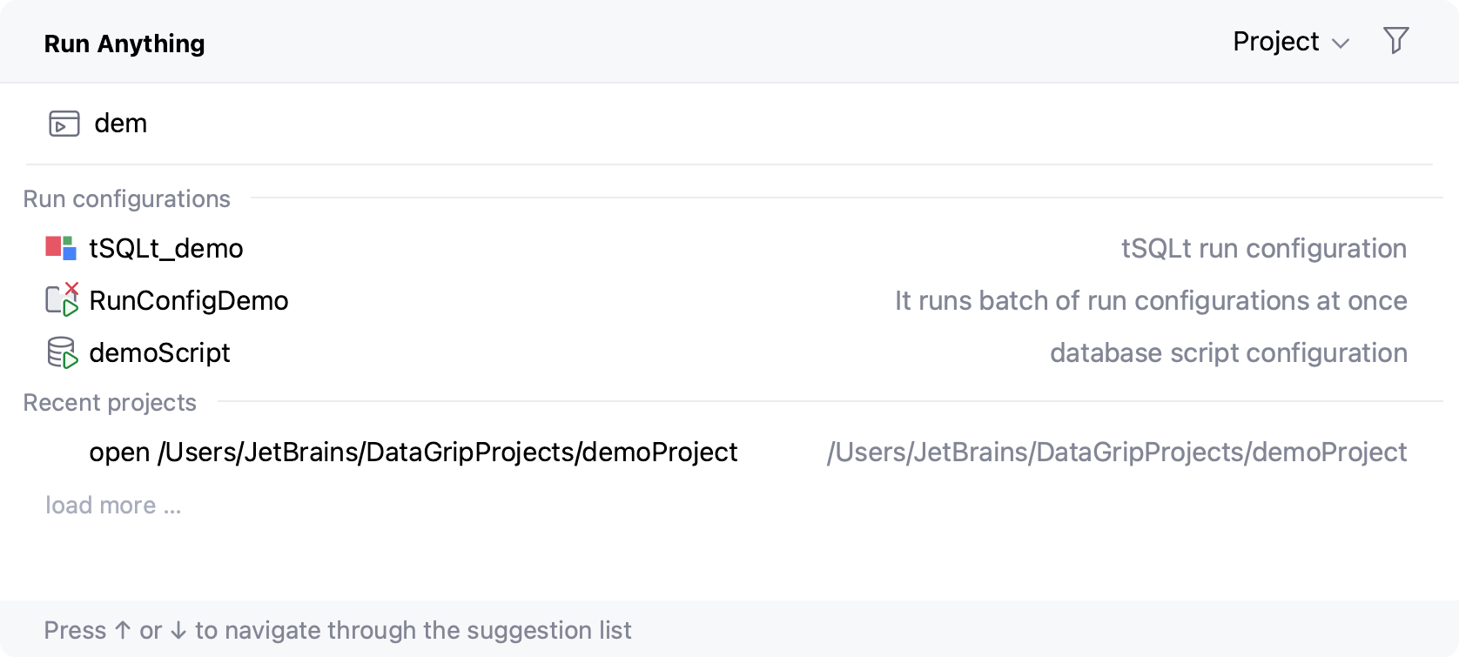Open the Project scope dropdown
Viewport: 1459px width, 657px height.
(x=1276, y=42)
